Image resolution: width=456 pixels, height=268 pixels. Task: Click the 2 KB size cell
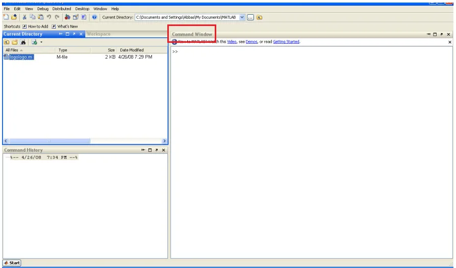(x=110, y=57)
